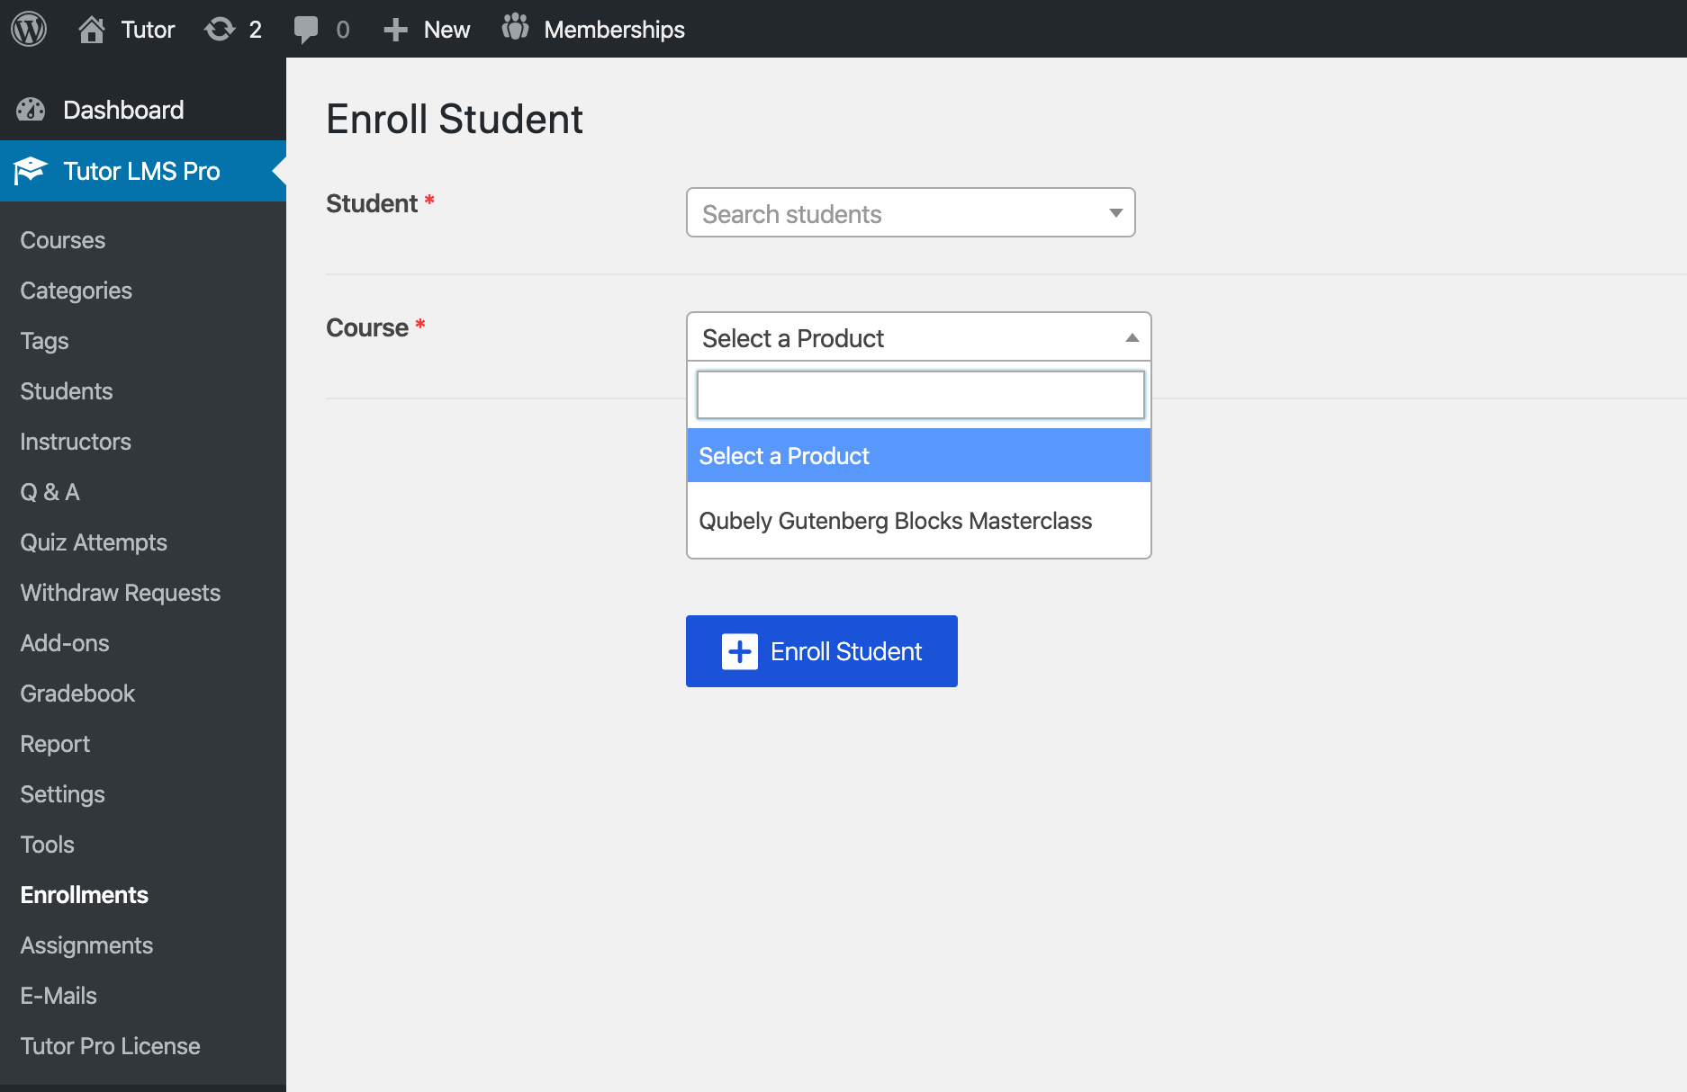The height and width of the screenshot is (1092, 1687).
Task: Open Add-ons submenu item
Action: pos(65,643)
